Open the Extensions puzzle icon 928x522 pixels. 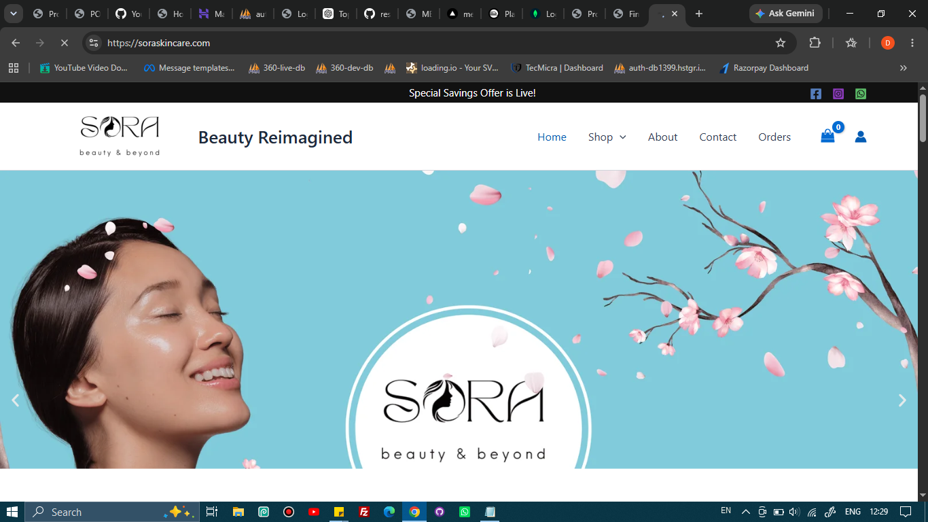pyautogui.click(x=815, y=43)
